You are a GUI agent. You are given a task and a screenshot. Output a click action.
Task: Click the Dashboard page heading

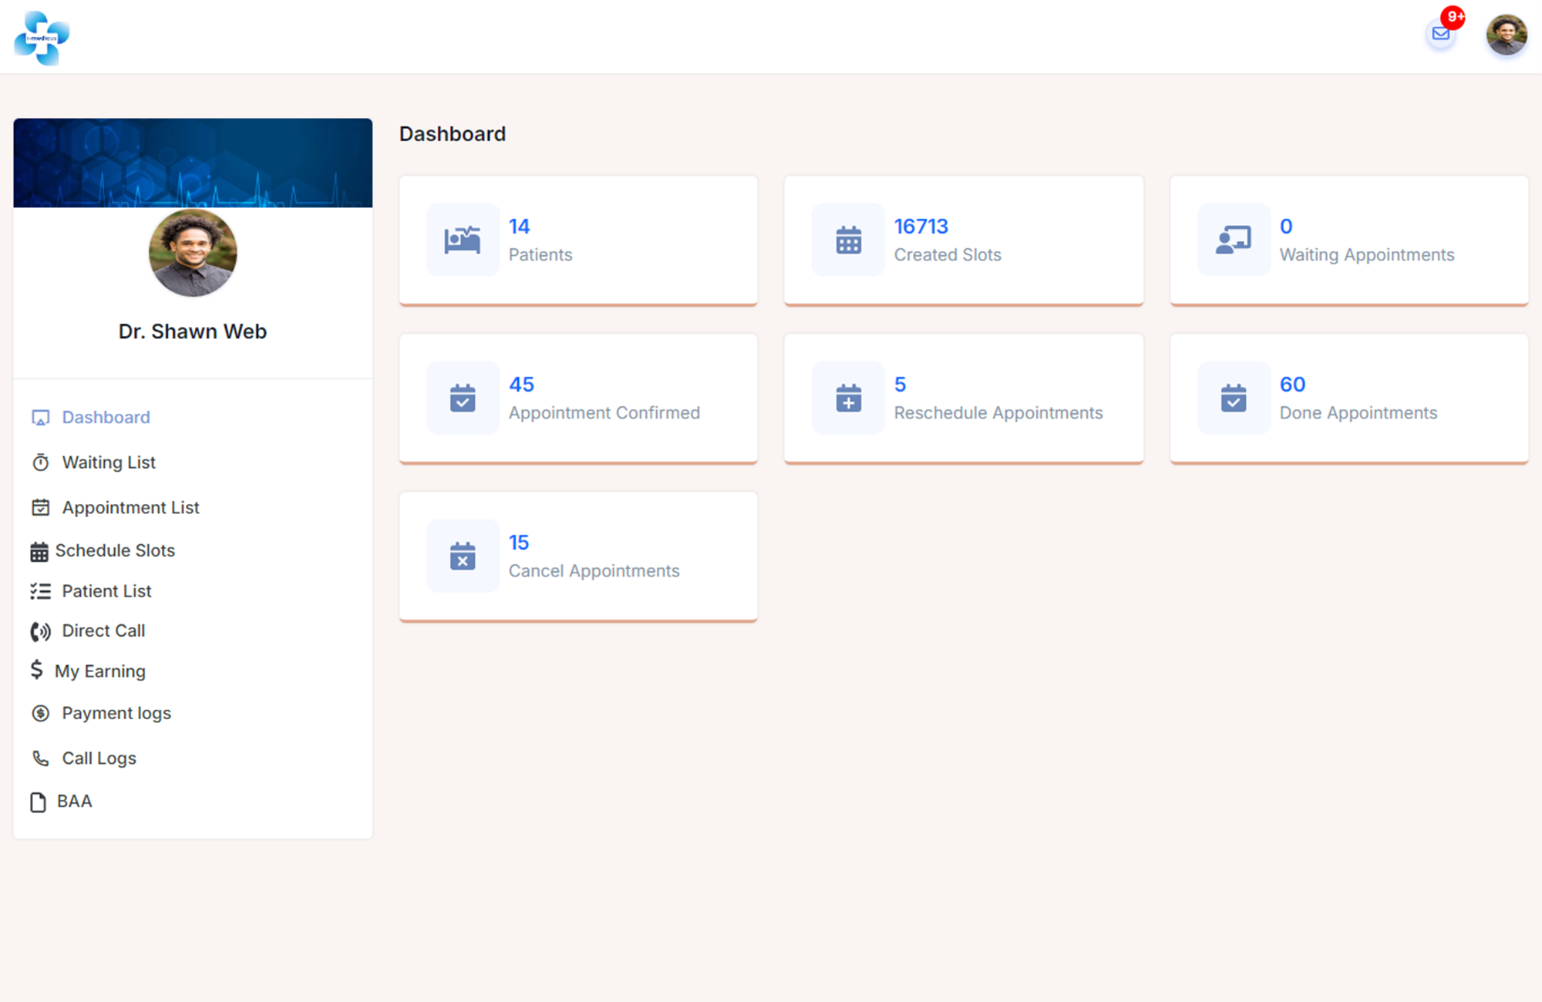[x=453, y=134]
